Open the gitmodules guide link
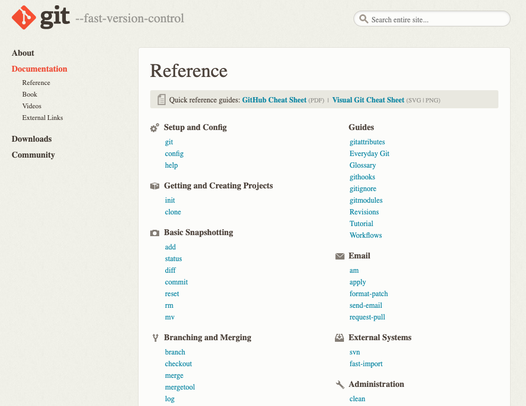 366,200
